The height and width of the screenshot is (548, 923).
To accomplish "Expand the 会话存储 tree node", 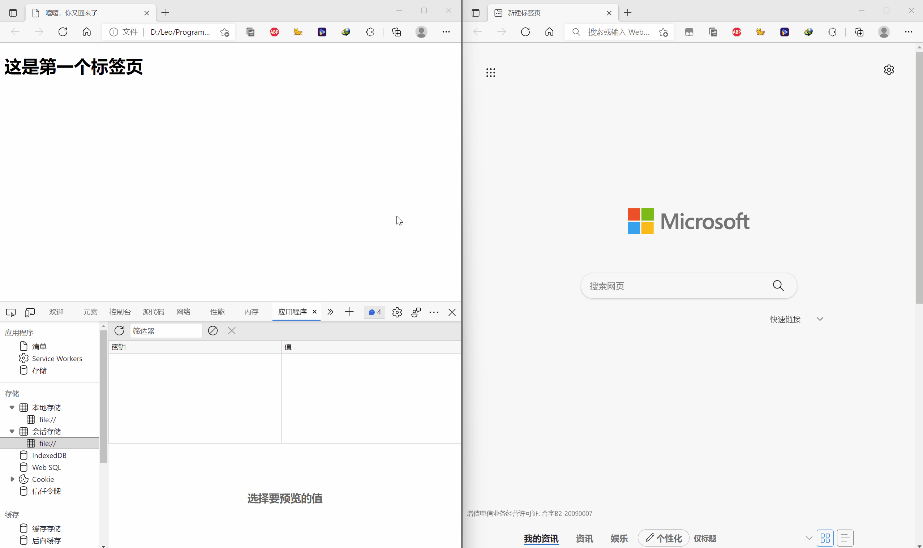I will tap(12, 431).
